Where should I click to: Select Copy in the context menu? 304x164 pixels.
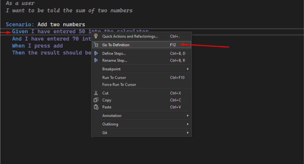click(142, 100)
